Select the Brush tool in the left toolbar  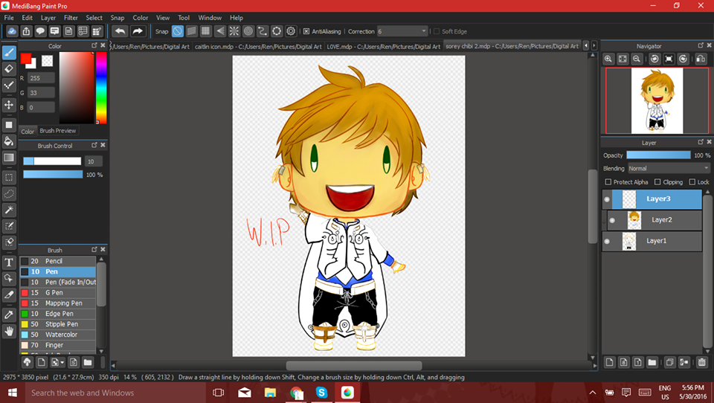9,53
